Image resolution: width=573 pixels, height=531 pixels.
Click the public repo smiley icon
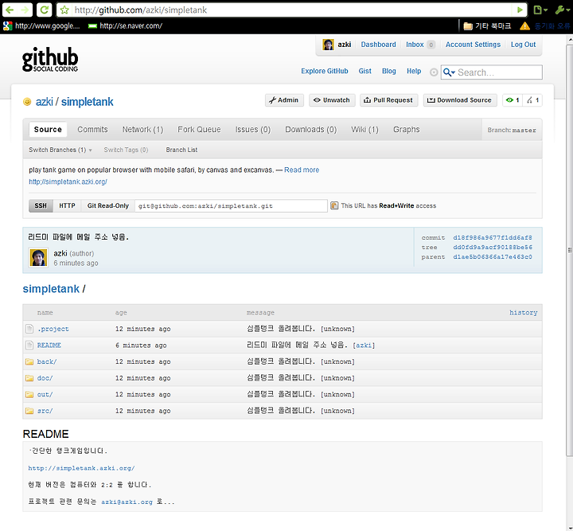coord(27,102)
